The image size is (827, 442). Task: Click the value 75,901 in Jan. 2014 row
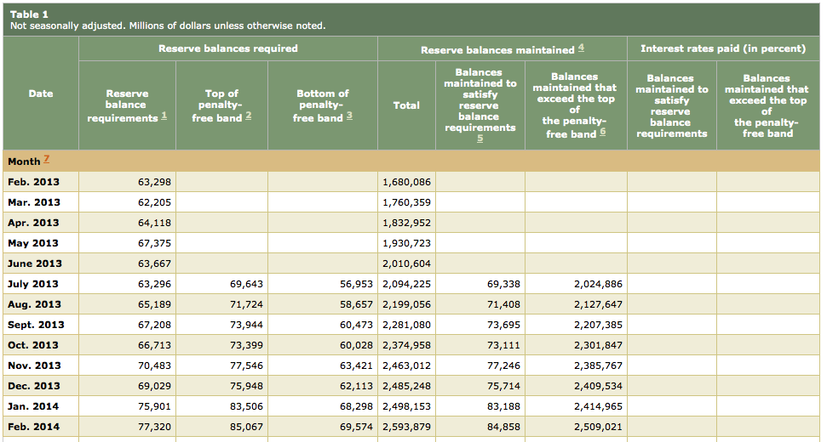click(154, 407)
